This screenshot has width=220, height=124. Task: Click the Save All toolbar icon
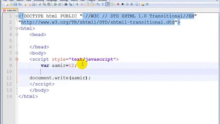click(x=20, y=4)
